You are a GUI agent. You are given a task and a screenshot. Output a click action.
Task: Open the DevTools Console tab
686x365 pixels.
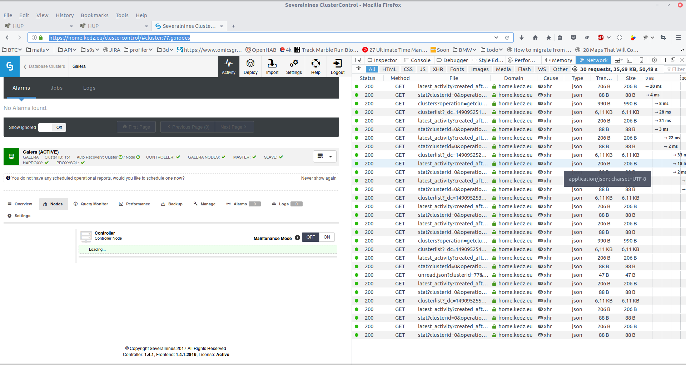point(417,60)
